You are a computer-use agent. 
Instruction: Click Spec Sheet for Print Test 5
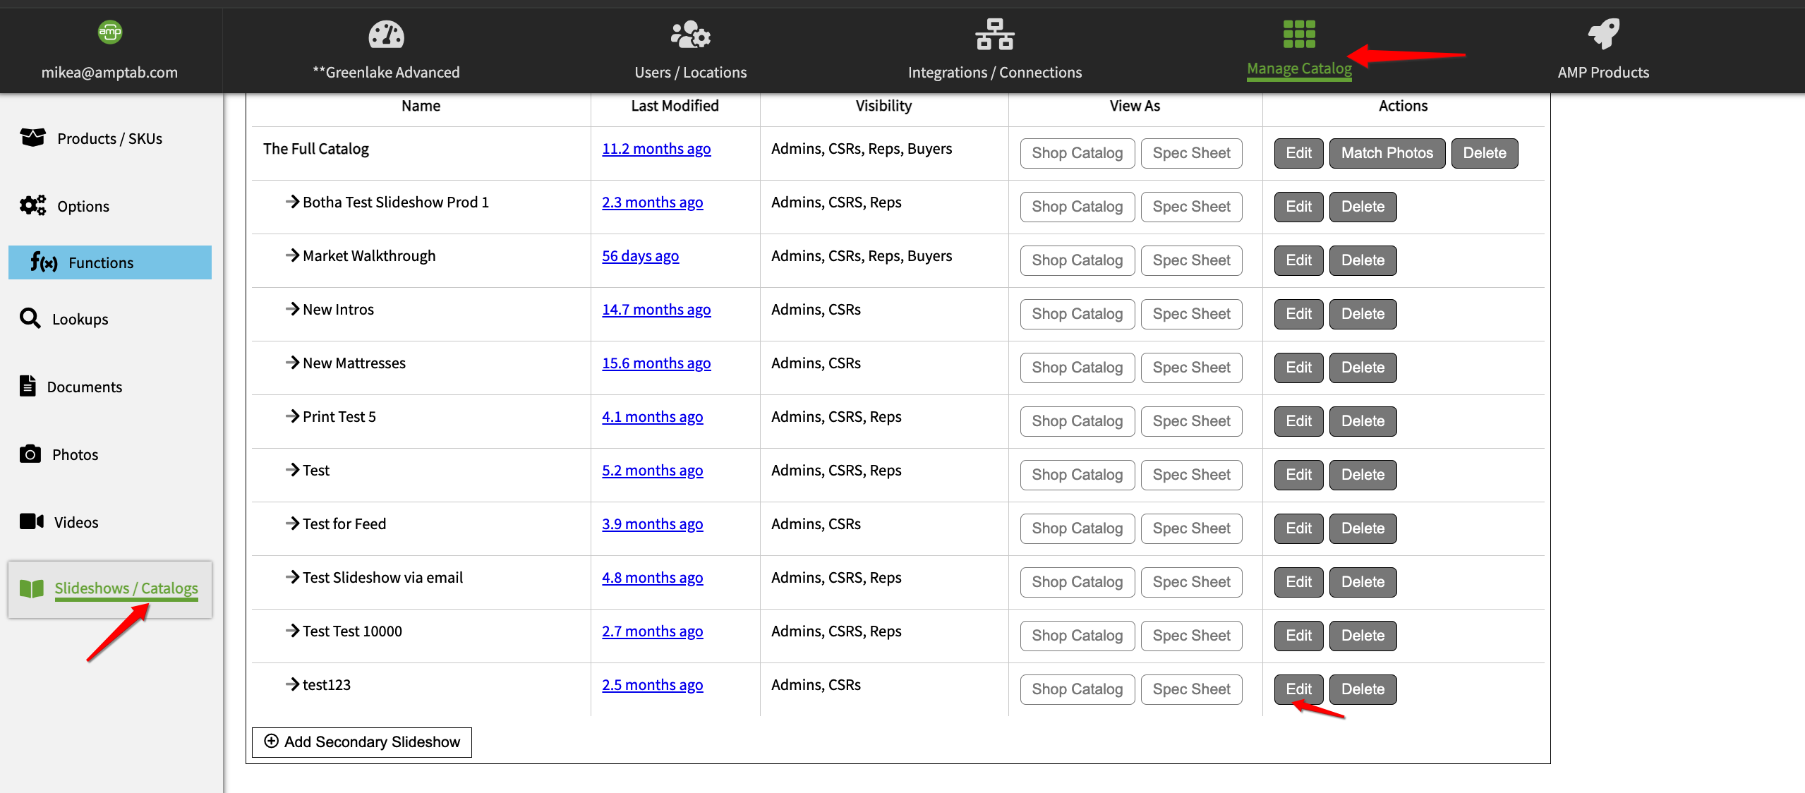coord(1190,421)
